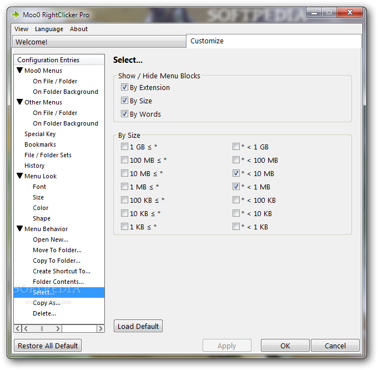The height and width of the screenshot is (370, 378).
Task: Uncheck the By Words checkbox
Action: (x=124, y=114)
